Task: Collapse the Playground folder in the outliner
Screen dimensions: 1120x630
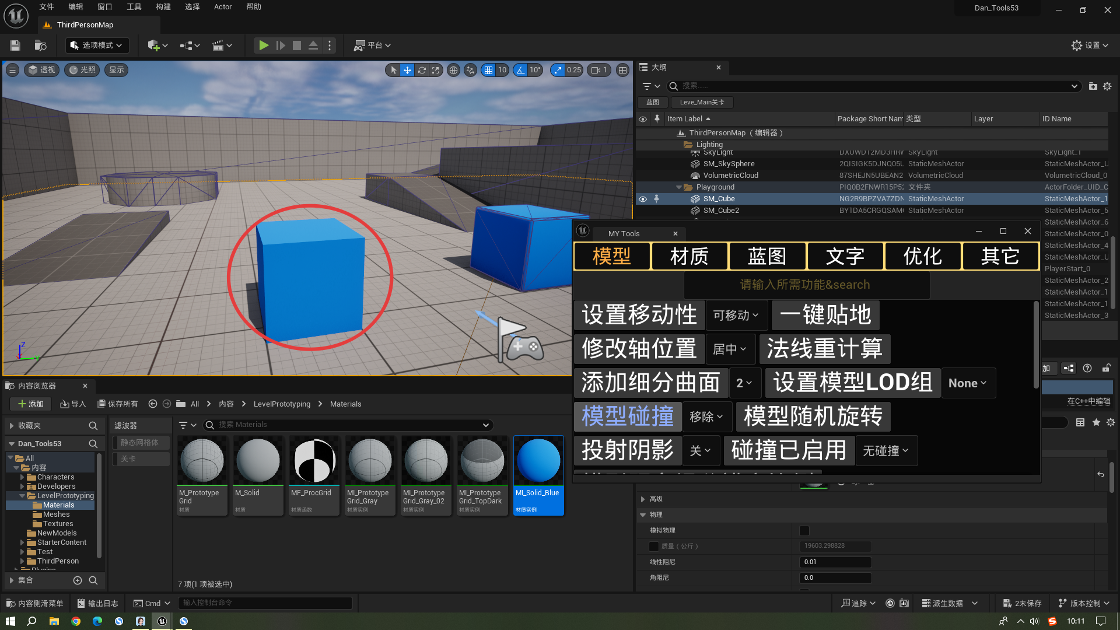Action: click(x=678, y=187)
